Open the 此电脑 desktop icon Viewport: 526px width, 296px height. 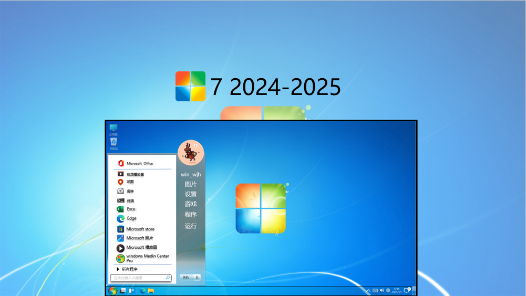(x=114, y=130)
